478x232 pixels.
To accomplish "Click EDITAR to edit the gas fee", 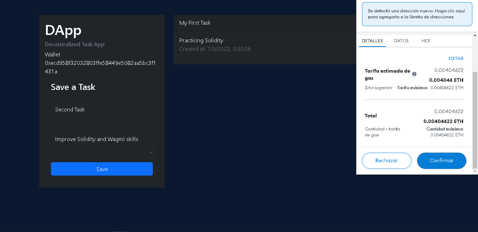I will coord(456,58).
